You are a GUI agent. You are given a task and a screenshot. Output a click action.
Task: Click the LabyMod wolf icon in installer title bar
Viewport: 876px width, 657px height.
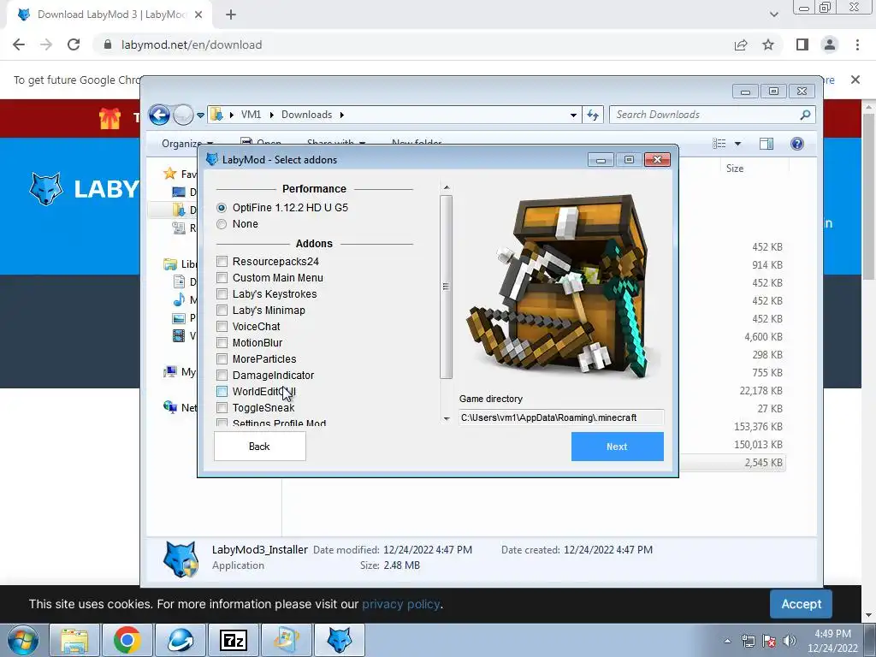(x=212, y=160)
